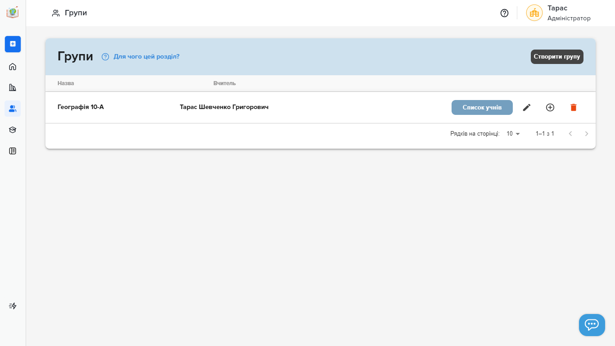Go to previous page arrow
Image resolution: width=615 pixels, height=346 pixels.
pyautogui.click(x=570, y=134)
